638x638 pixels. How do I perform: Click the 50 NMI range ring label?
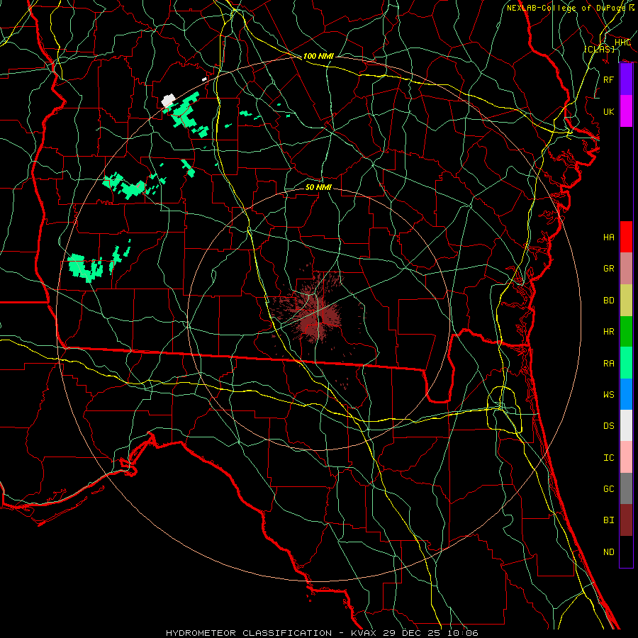[x=318, y=187]
